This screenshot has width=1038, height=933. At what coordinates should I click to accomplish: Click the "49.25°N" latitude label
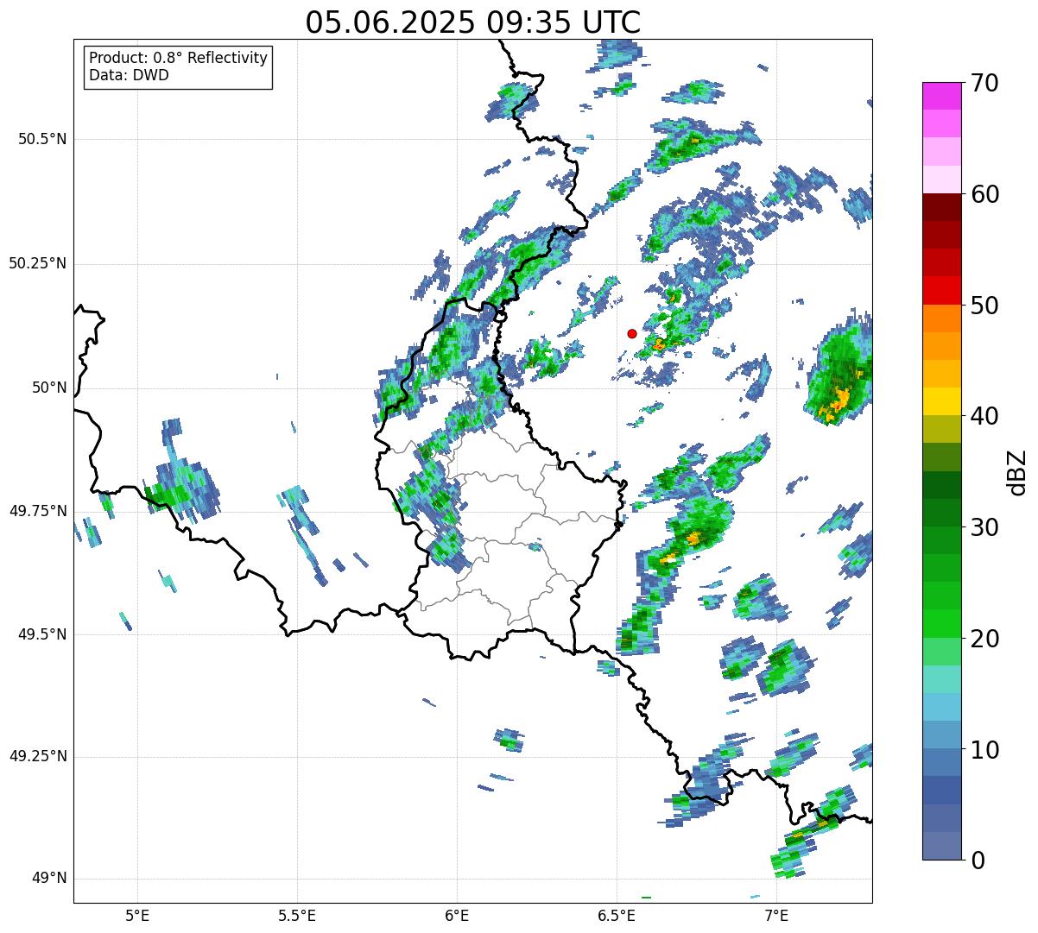click(x=38, y=756)
